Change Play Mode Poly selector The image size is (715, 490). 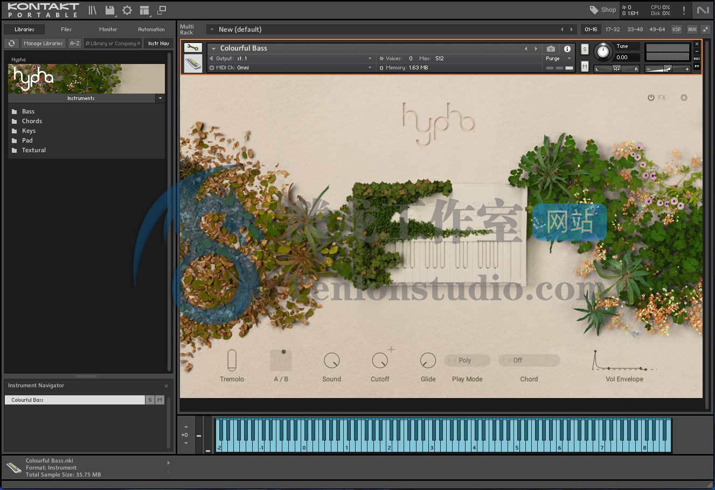[467, 360]
